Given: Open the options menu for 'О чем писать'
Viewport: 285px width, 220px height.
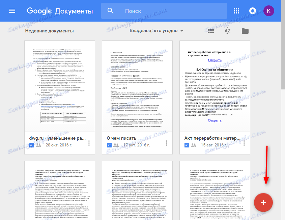Looking at the screenshot, I should (x=166, y=143).
